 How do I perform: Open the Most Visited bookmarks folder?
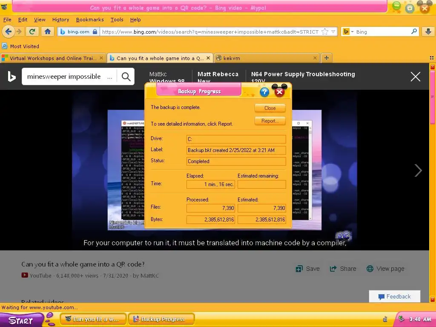click(20, 46)
